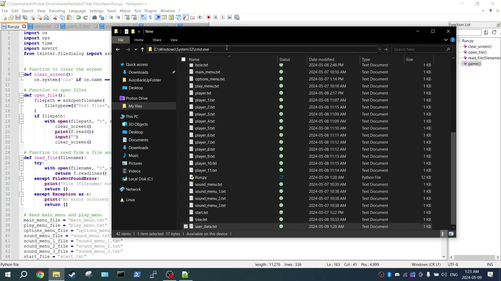Click Run Macro Multiple Times icon

[x=229, y=17]
